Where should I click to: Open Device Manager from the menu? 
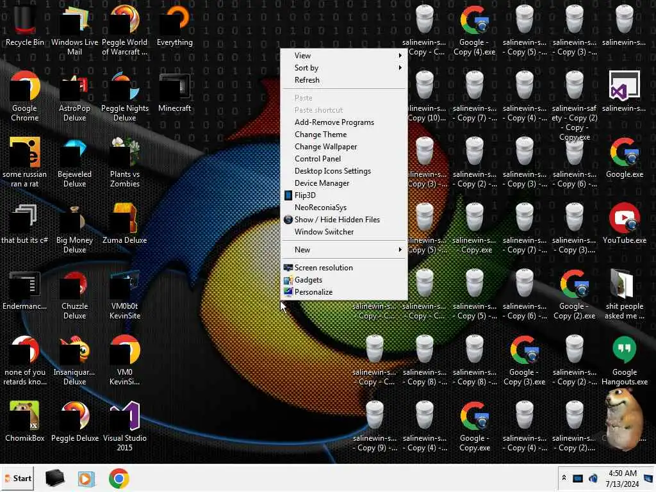click(344, 183)
